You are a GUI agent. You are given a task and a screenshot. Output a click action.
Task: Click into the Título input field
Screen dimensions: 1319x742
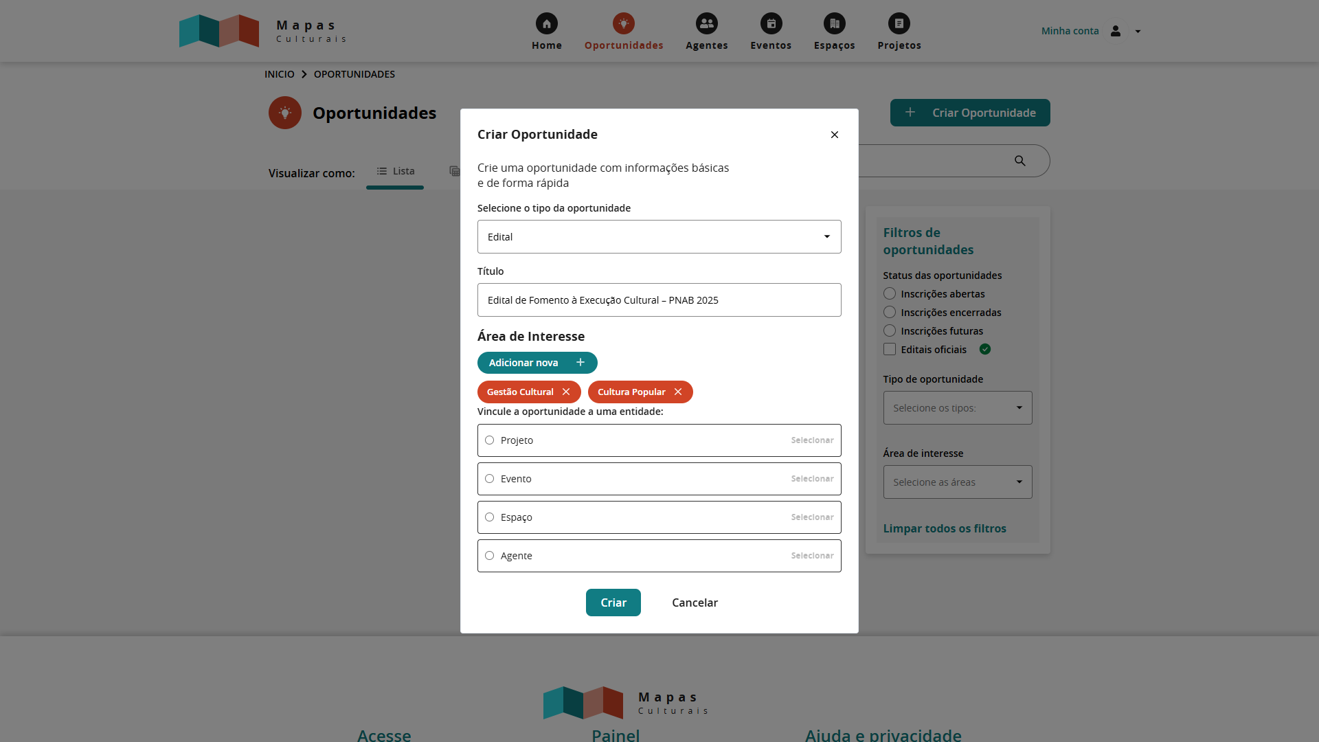(659, 300)
